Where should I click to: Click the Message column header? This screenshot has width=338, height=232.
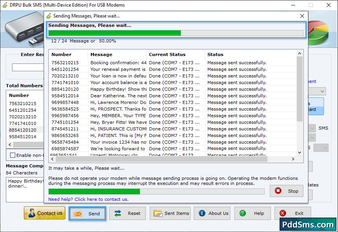click(x=117, y=54)
